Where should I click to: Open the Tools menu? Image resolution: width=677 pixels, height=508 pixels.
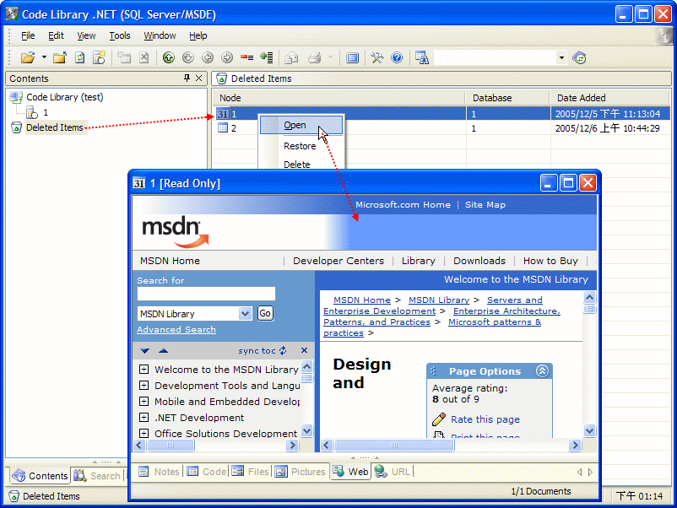[120, 35]
